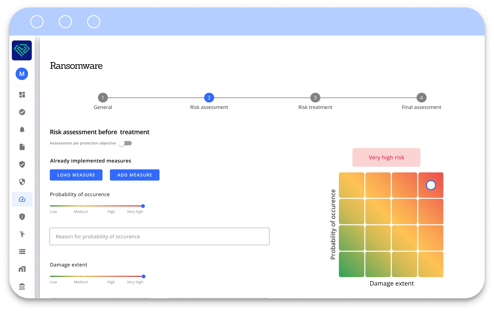Click the Probability of occurrence slider handle
The height and width of the screenshot is (311, 494).
[x=143, y=206]
